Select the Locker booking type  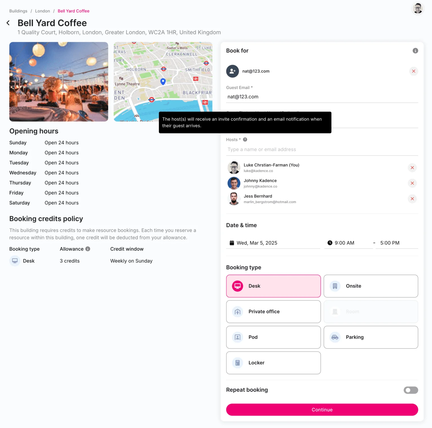(273, 363)
